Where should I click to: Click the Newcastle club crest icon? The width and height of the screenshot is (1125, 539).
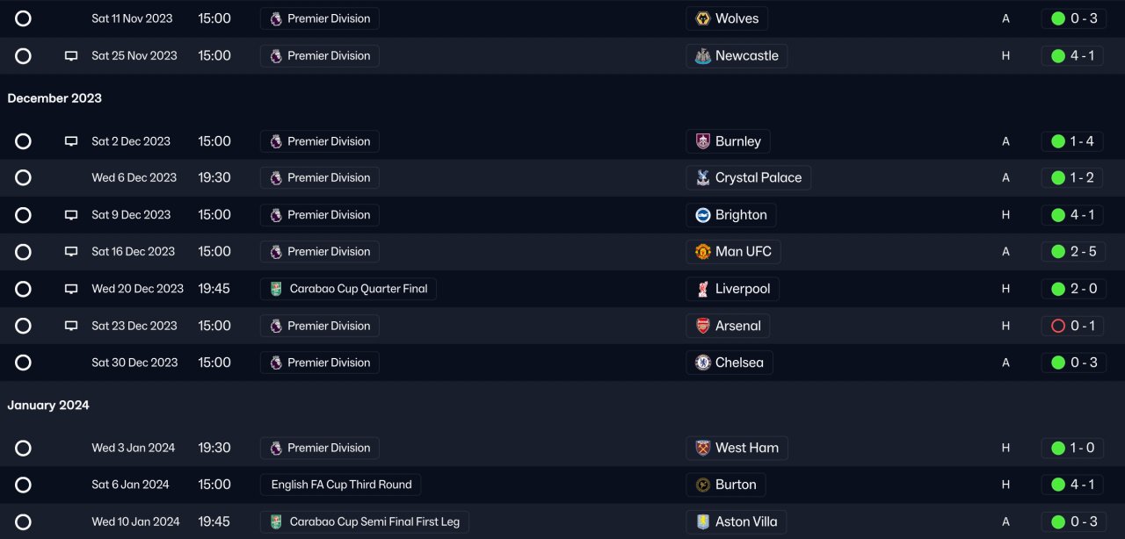click(703, 56)
